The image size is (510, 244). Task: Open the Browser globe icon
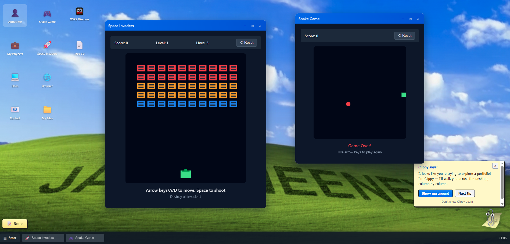pos(47,80)
